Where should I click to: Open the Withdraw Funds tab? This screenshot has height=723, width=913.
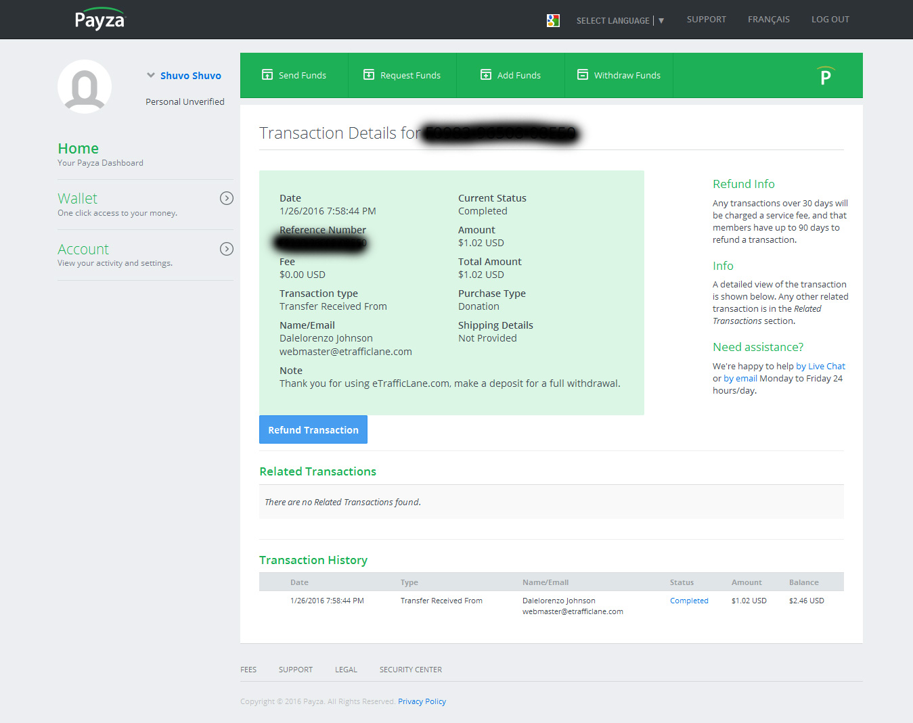coord(619,75)
